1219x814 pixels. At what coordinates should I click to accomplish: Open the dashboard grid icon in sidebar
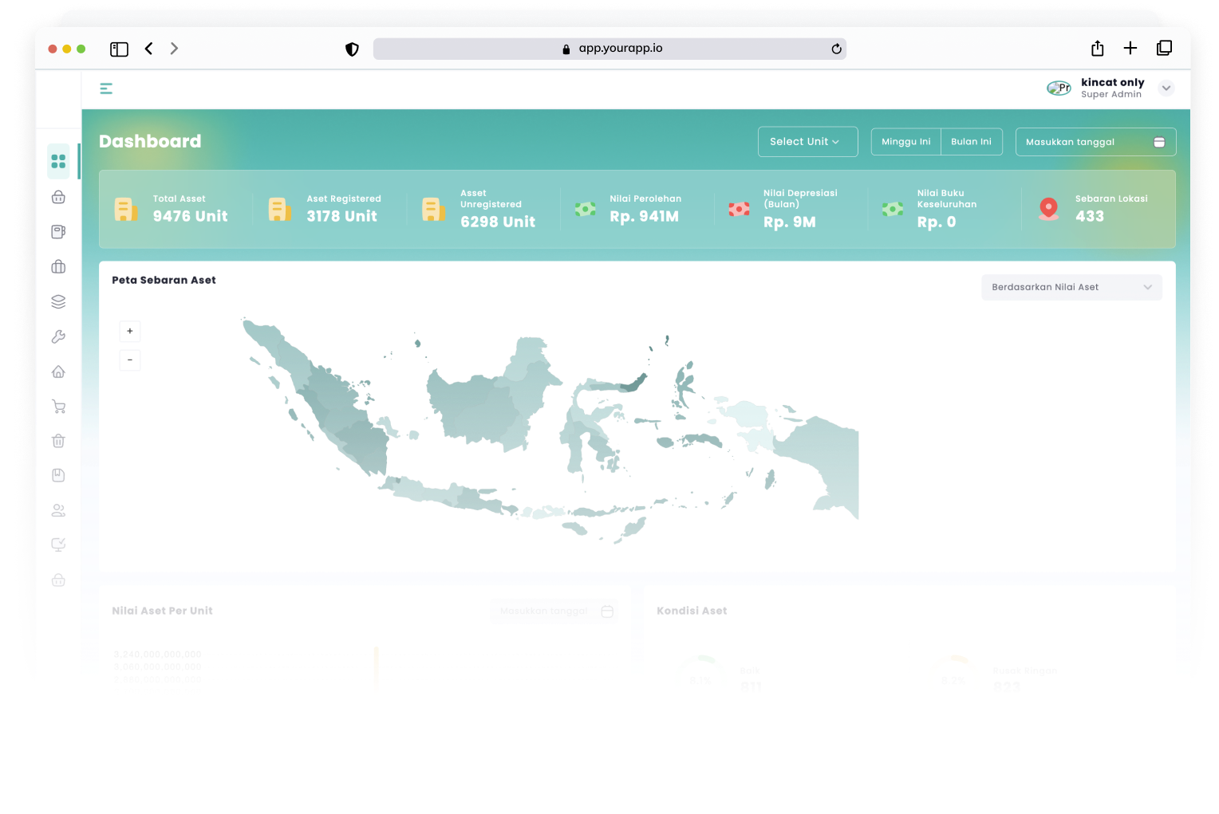tap(58, 161)
